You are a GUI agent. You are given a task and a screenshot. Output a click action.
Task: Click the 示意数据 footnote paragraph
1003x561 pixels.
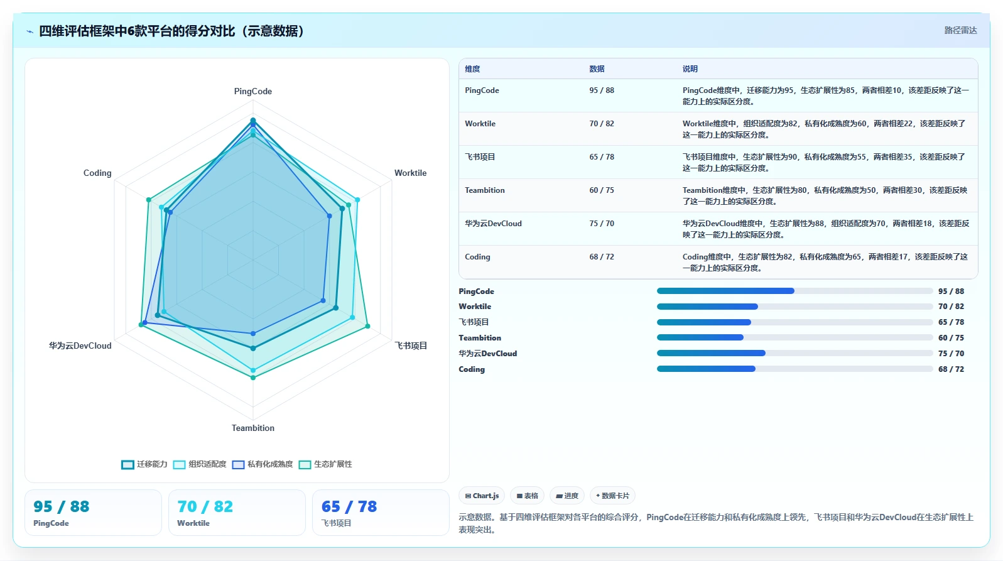pyautogui.click(x=716, y=523)
